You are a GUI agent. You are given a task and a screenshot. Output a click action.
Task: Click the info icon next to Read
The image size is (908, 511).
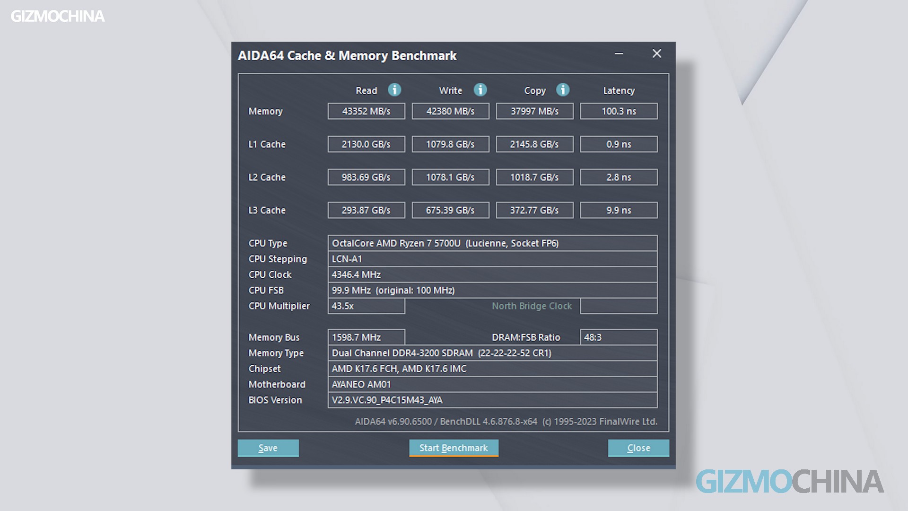tap(394, 90)
